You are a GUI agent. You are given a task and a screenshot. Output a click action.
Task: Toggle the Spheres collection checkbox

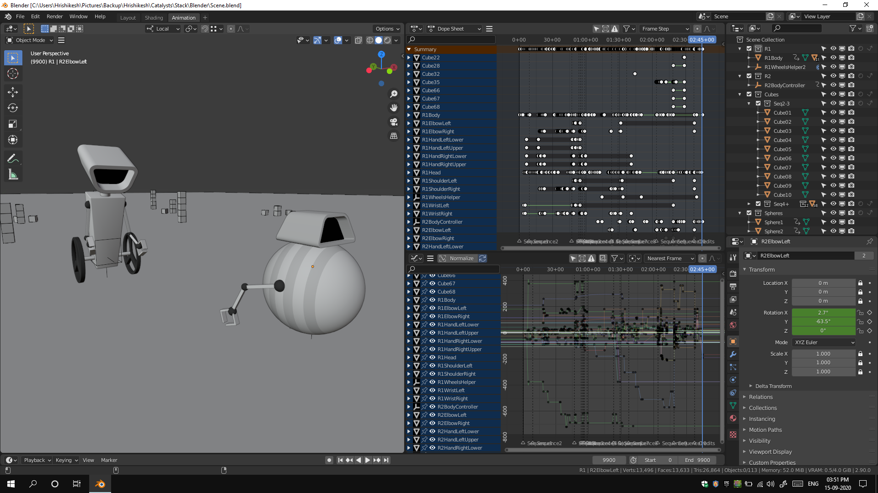(x=749, y=213)
